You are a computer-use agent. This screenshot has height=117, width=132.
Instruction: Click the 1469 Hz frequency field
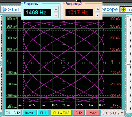pyautogui.click(x=37, y=12)
